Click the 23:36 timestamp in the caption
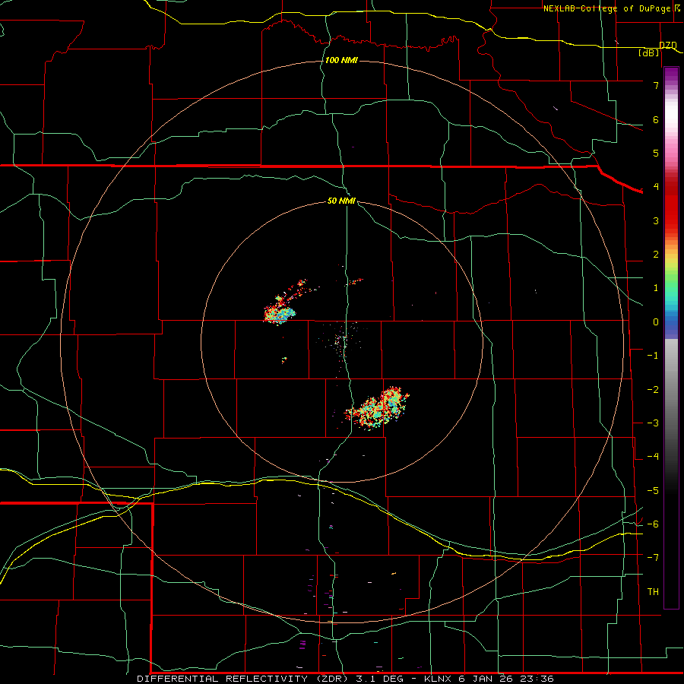684x684 pixels. (x=537, y=679)
